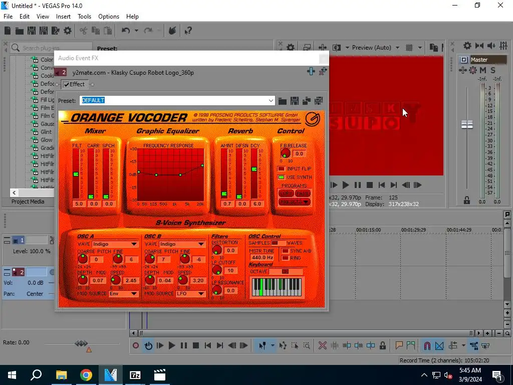Toggle SYNC A>B in OSC Control
The width and height of the screenshot is (513, 385).
point(285,251)
